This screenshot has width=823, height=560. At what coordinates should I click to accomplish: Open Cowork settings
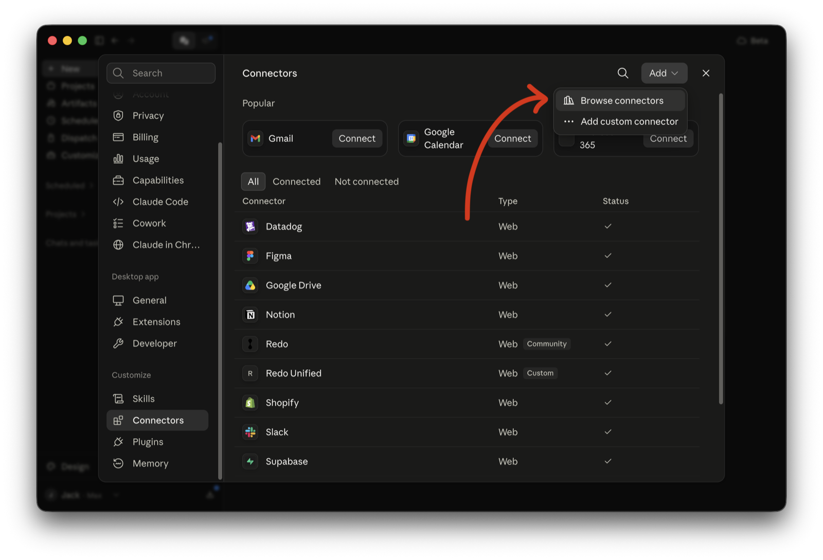tap(157, 223)
